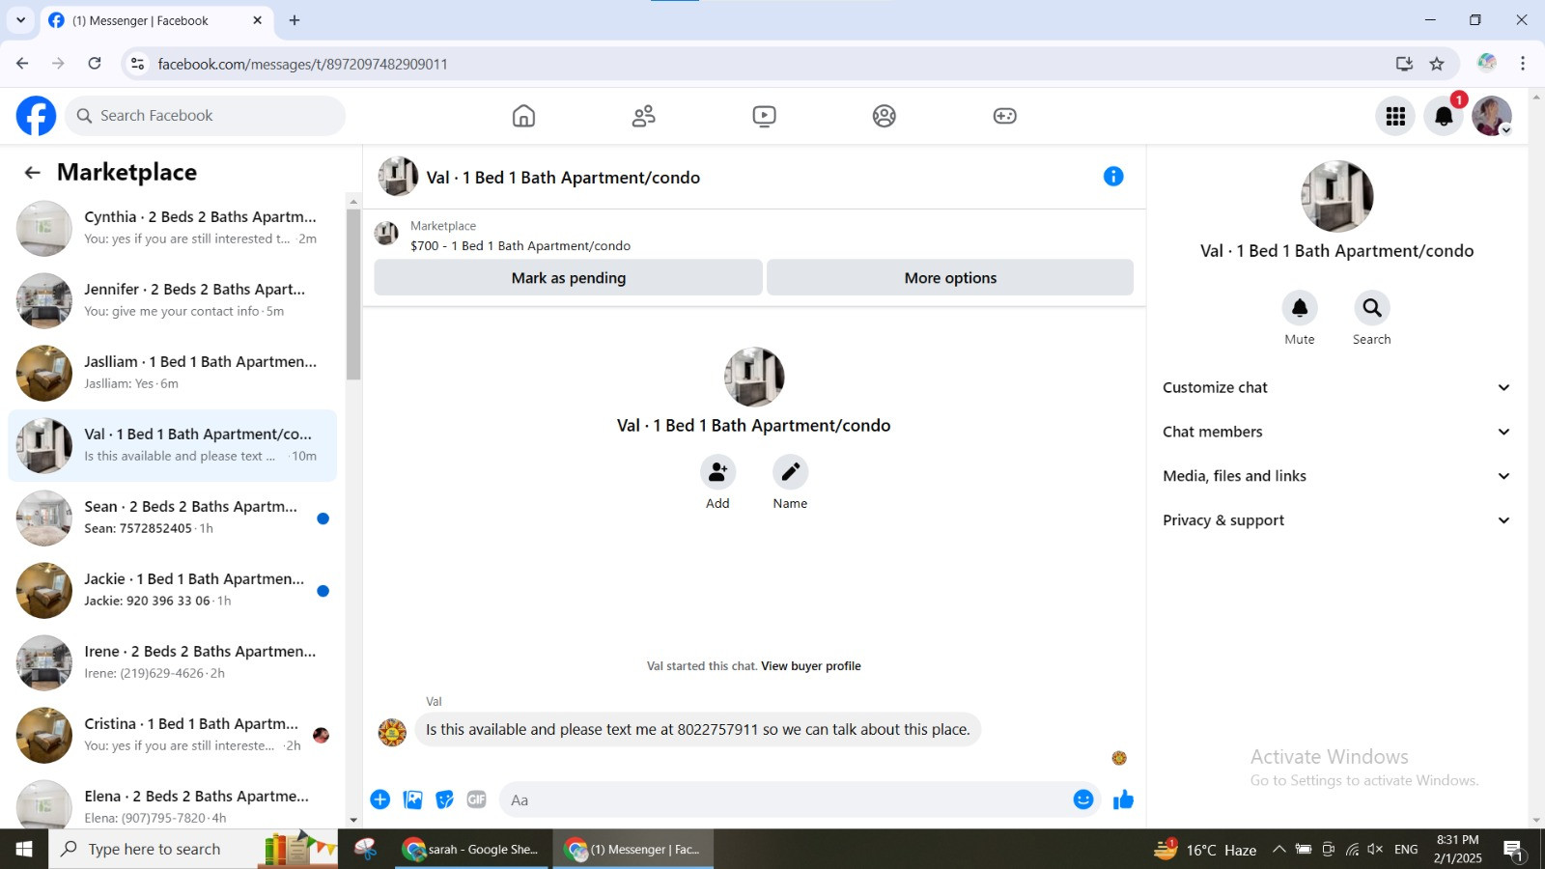Open sarah Google Sheets taskbar window
1545x869 pixels.
(x=473, y=850)
